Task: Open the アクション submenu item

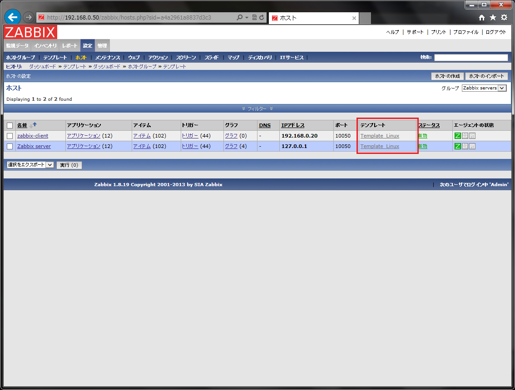Action: pyautogui.click(x=158, y=58)
